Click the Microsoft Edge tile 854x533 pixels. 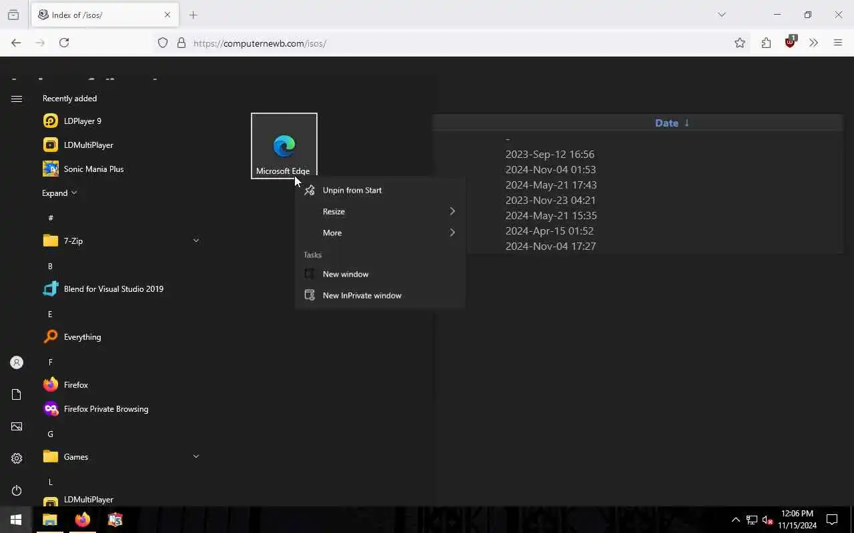(284, 146)
